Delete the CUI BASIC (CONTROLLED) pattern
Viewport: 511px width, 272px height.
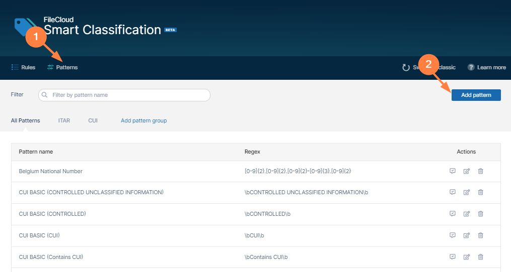480,213
